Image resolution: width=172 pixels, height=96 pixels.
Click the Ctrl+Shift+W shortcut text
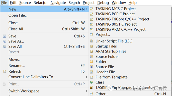tap(73, 29)
